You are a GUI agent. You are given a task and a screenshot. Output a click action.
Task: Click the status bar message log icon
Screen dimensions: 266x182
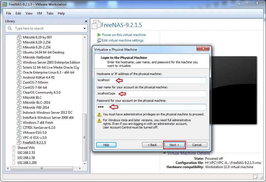tap(255, 176)
